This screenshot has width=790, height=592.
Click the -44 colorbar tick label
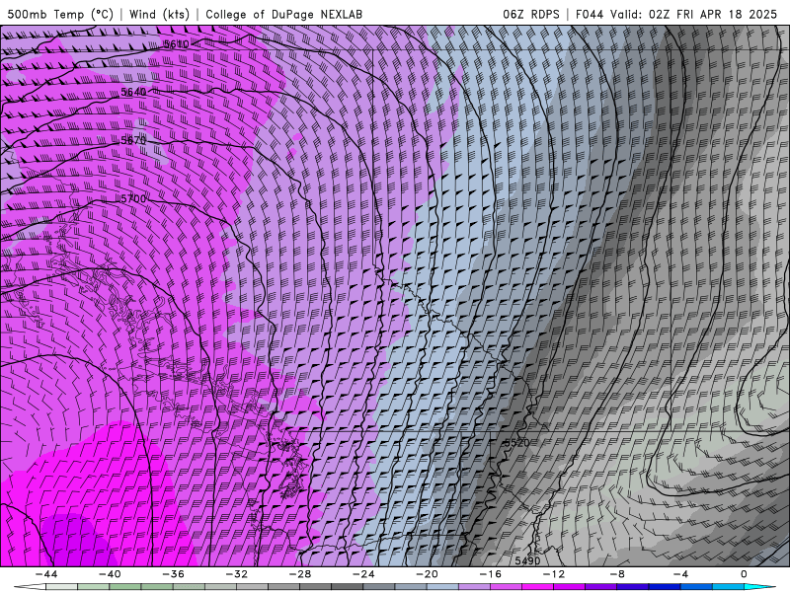pyautogui.click(x=46, y=574)
